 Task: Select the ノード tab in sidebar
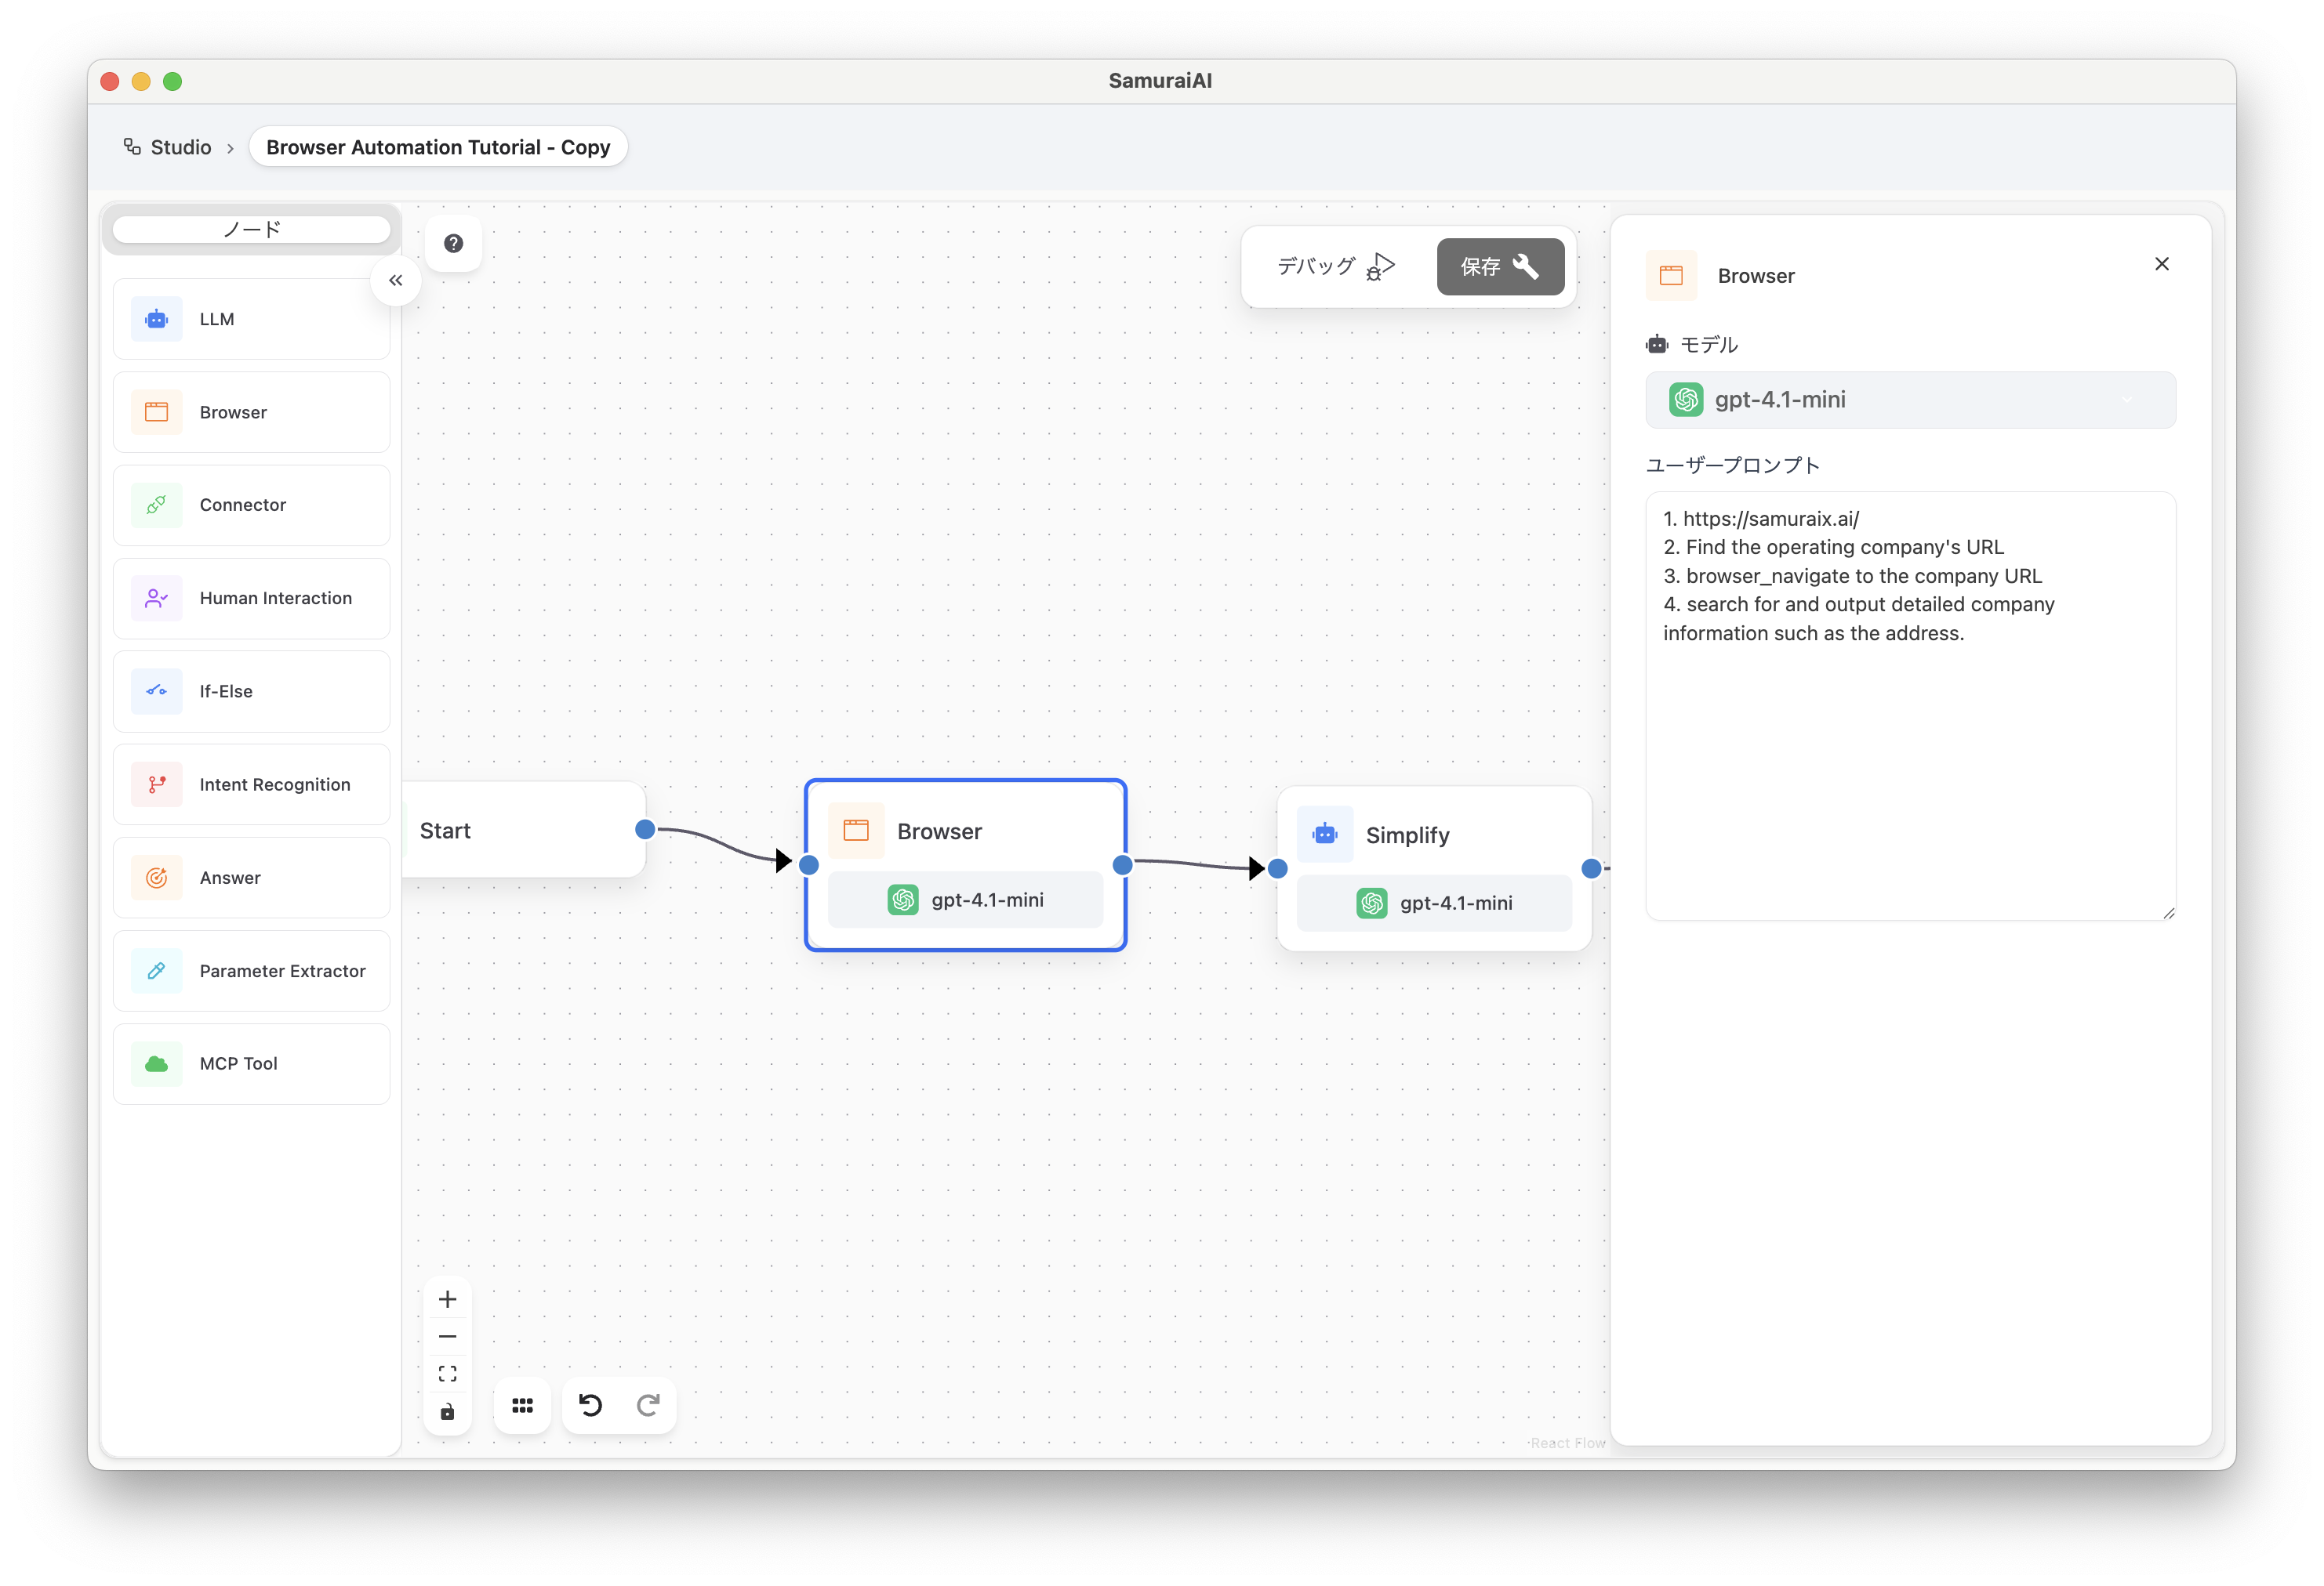pos(251,229)
